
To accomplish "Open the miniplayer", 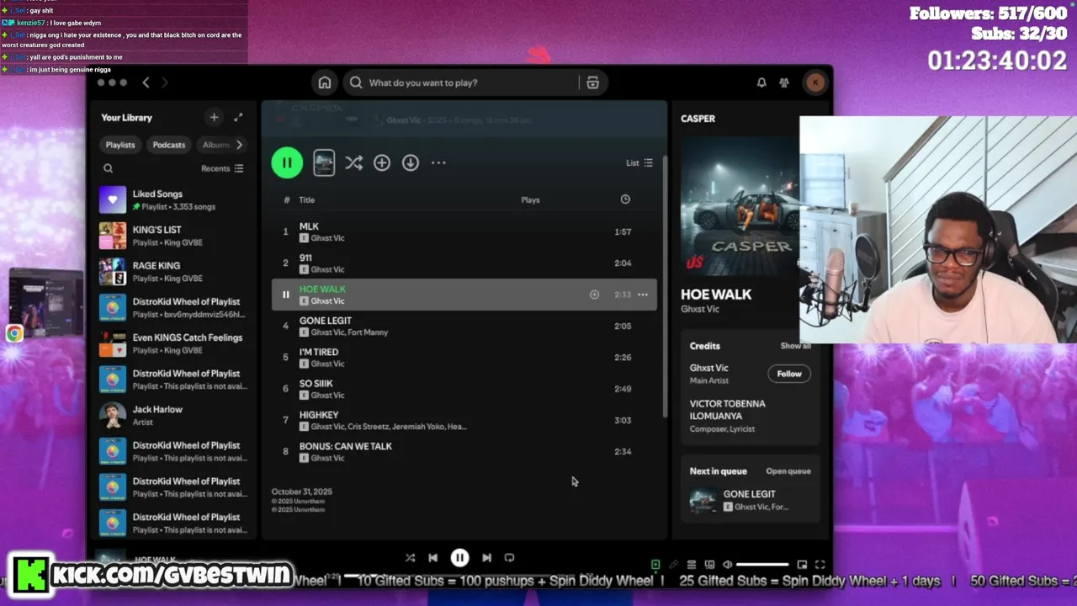I will tap(802, 565).
